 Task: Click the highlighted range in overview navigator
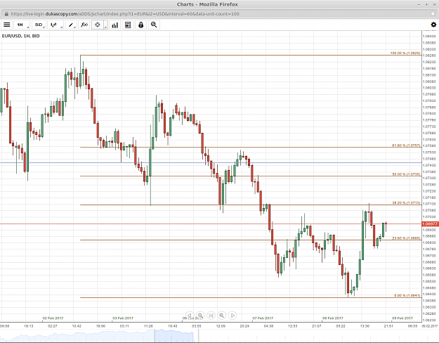point(174,335)
